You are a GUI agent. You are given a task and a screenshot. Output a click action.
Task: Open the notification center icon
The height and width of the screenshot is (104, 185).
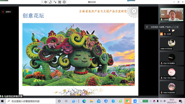181,101
